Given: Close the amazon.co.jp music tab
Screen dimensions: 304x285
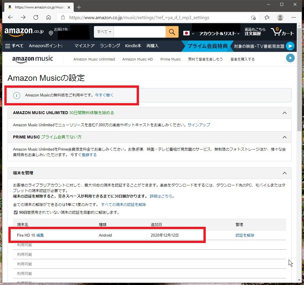Looking at the screenshot, I should pos(69,7).
